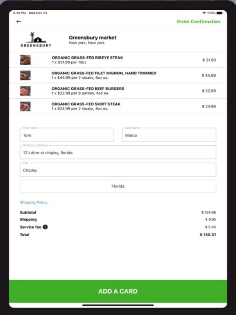Edit the City field containing Chipley

[118, 170]
